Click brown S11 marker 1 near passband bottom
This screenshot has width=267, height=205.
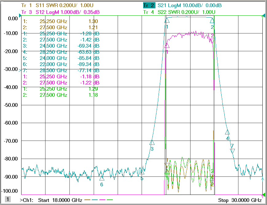pyautogui.click(x=167, y=165)
